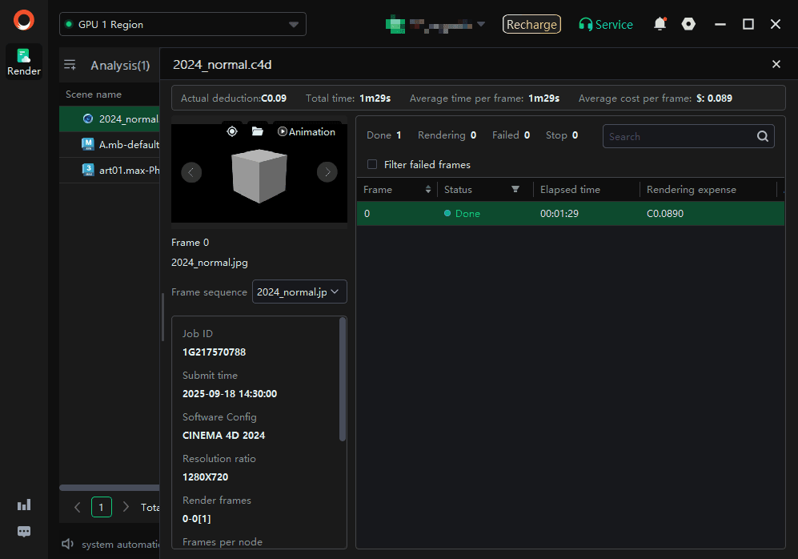Open the output folder icon above preview
Screen dimensions: 798x559
[258, 131]
